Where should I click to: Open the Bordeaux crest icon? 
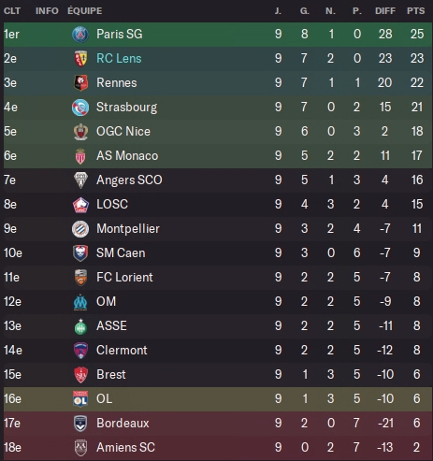tap(80, 424)
